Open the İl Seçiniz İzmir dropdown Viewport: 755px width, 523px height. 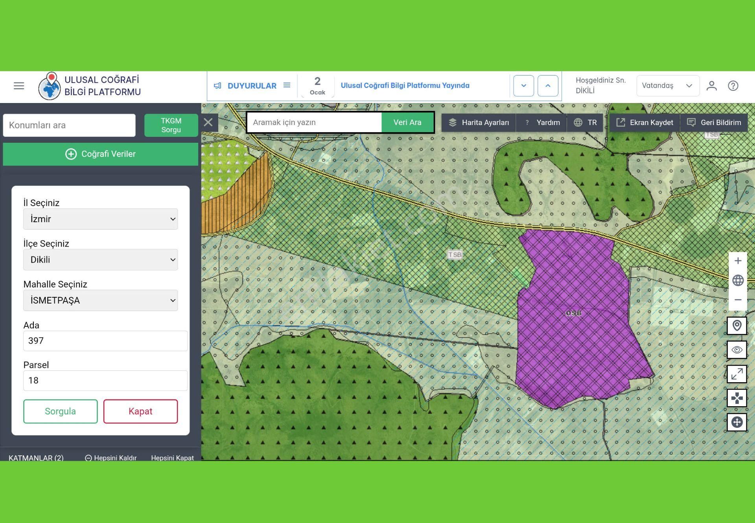[x=100, y=219]
